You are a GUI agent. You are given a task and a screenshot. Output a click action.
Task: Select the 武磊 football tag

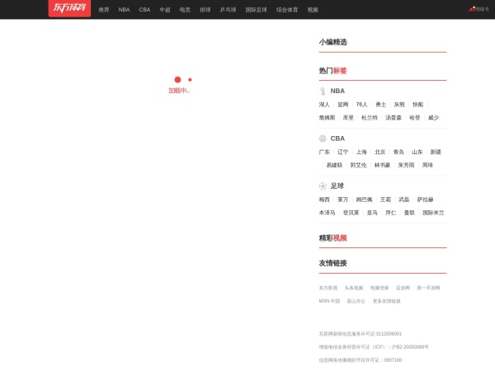pos(404,200)
